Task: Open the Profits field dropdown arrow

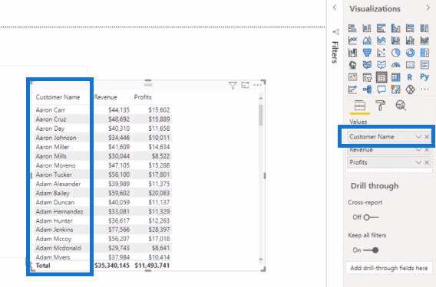Action: (418, 162)
